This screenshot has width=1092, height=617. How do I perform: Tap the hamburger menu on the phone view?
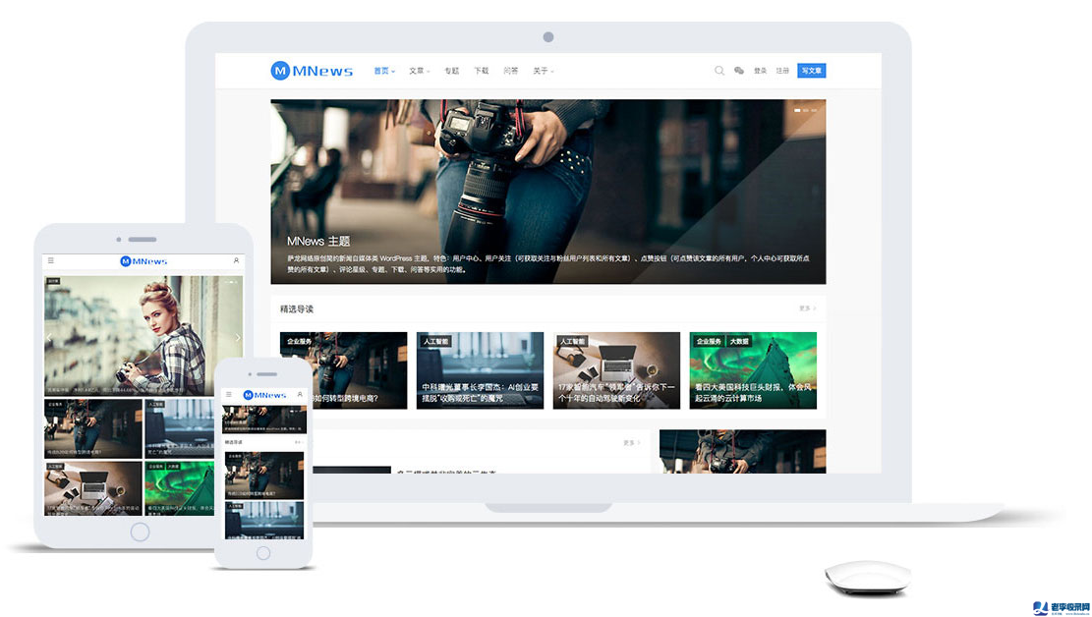click(x=228, y=395)
